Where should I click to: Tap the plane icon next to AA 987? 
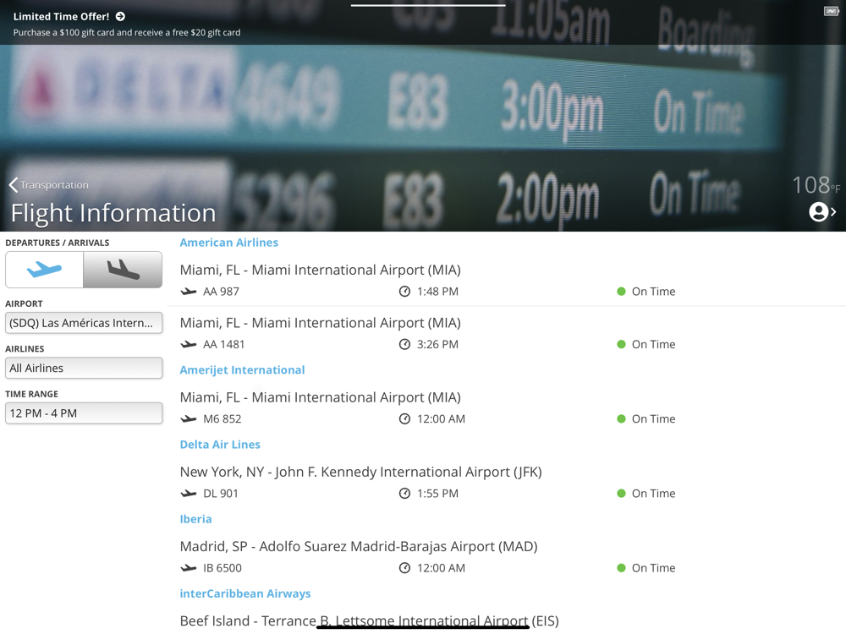pos(189,292)
